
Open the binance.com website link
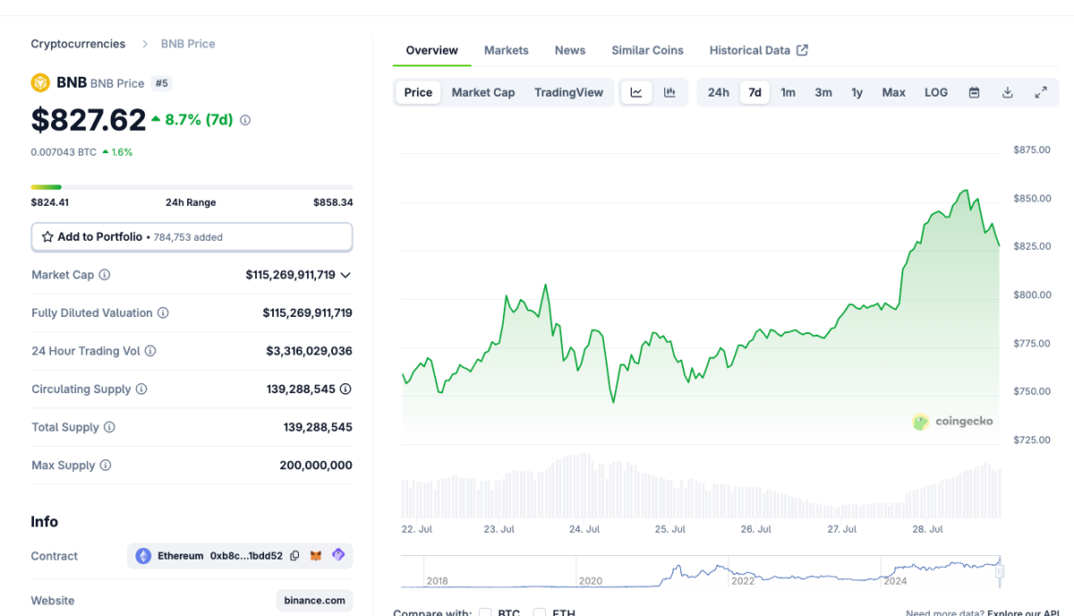coord(314,601)
